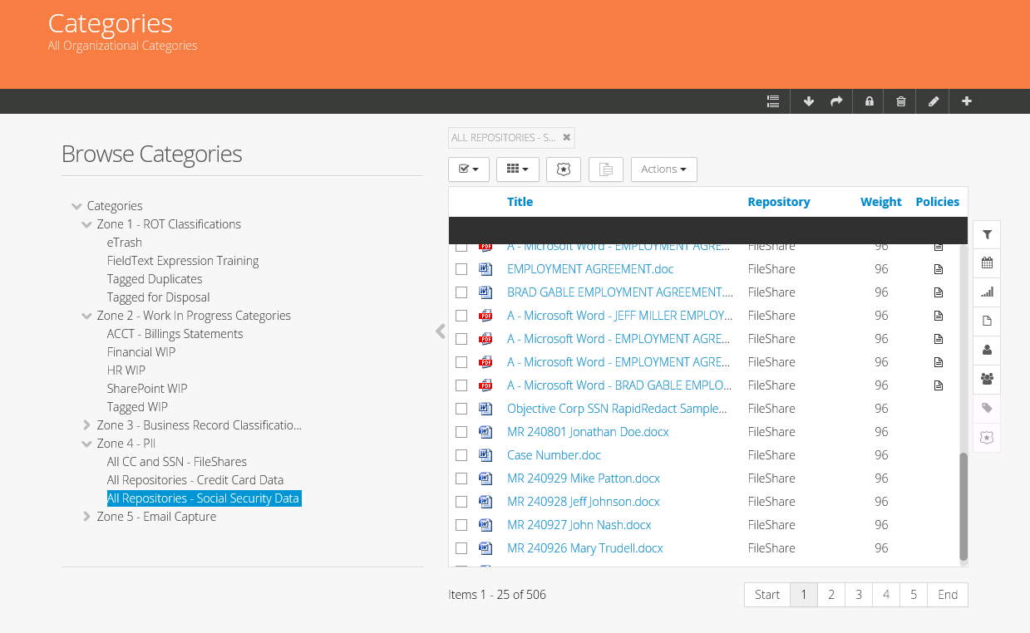Open Objective Corp SSN RapidRedact Sample link
The width and height of the screenshot is (1030, 633).
pos(618,409)
